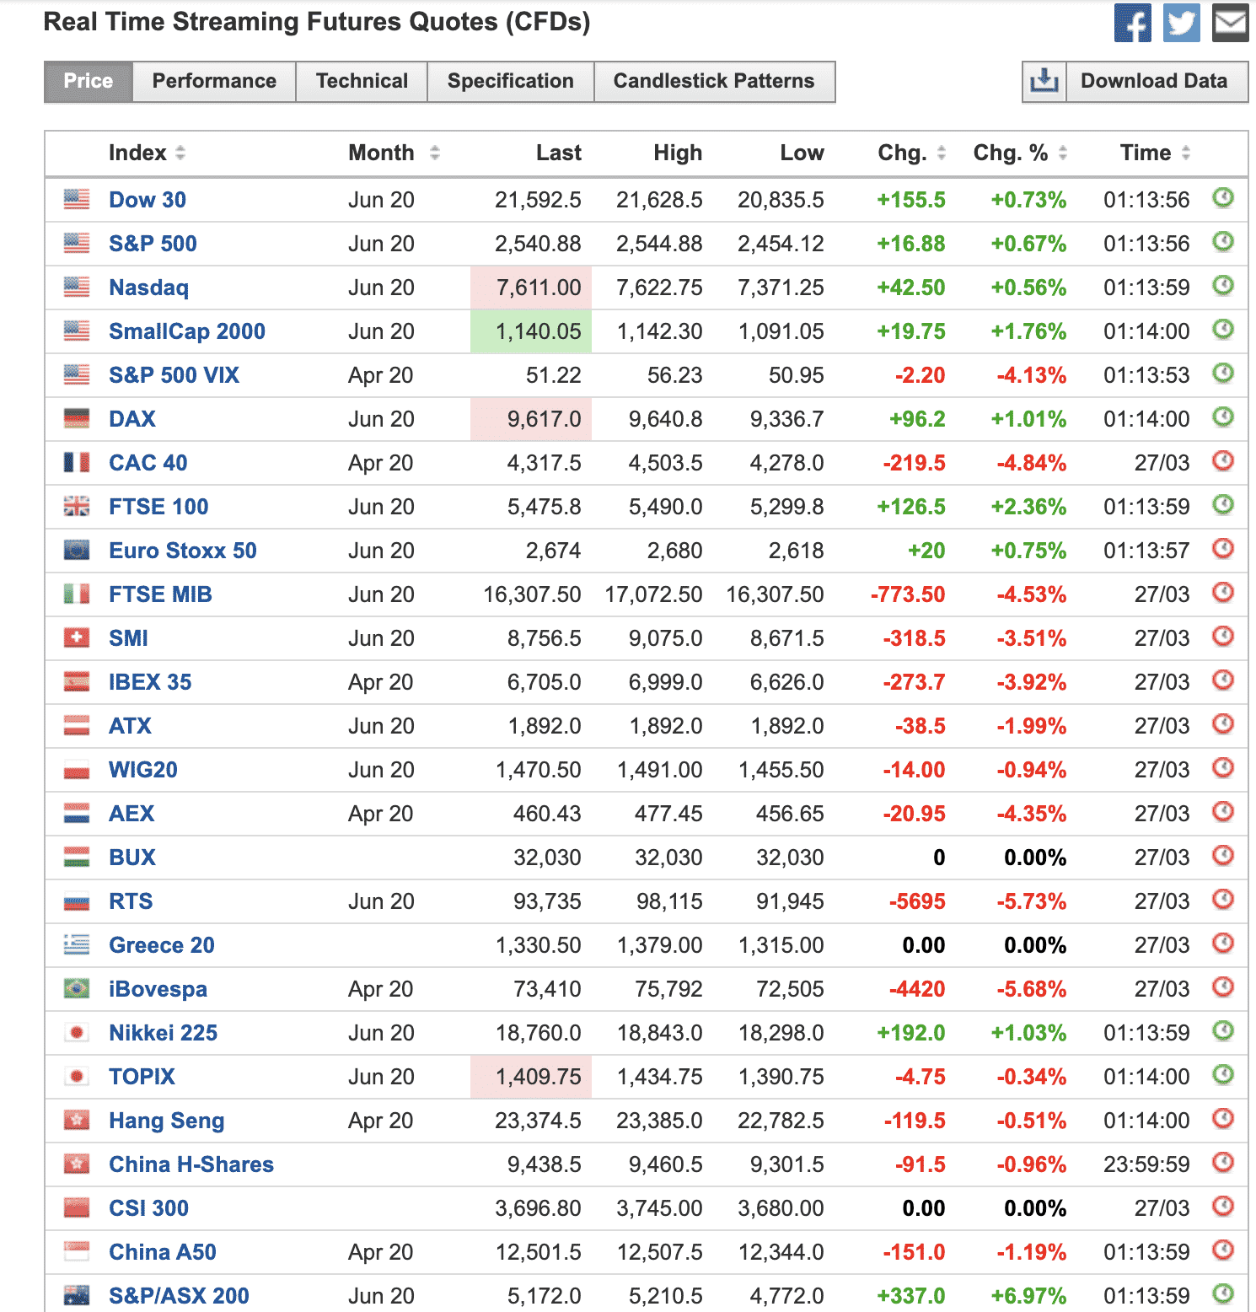This screenshot has width=1256, height=1312.
Task: Click the EU flag beside Euro Stoxx 50
Action: pyautogui.click(x=77, y=551)
